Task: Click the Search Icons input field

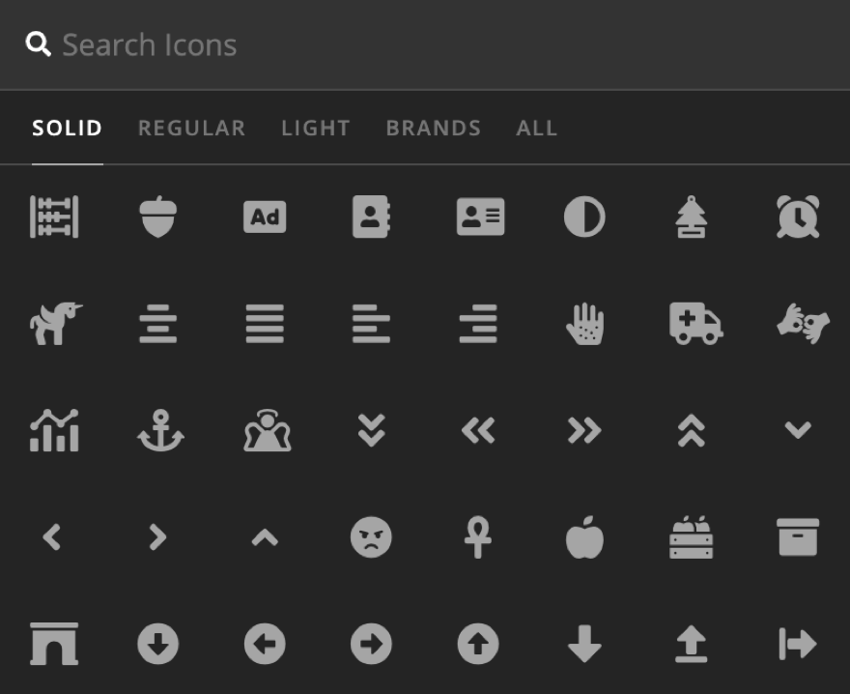Action: tap(290, 44)
